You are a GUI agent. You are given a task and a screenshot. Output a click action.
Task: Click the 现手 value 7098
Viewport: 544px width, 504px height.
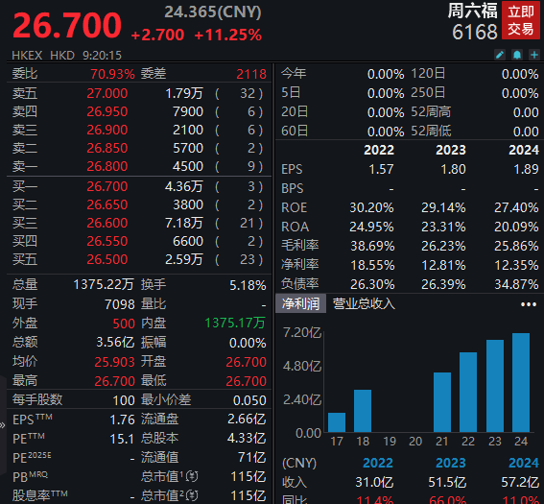click(120, 304)
